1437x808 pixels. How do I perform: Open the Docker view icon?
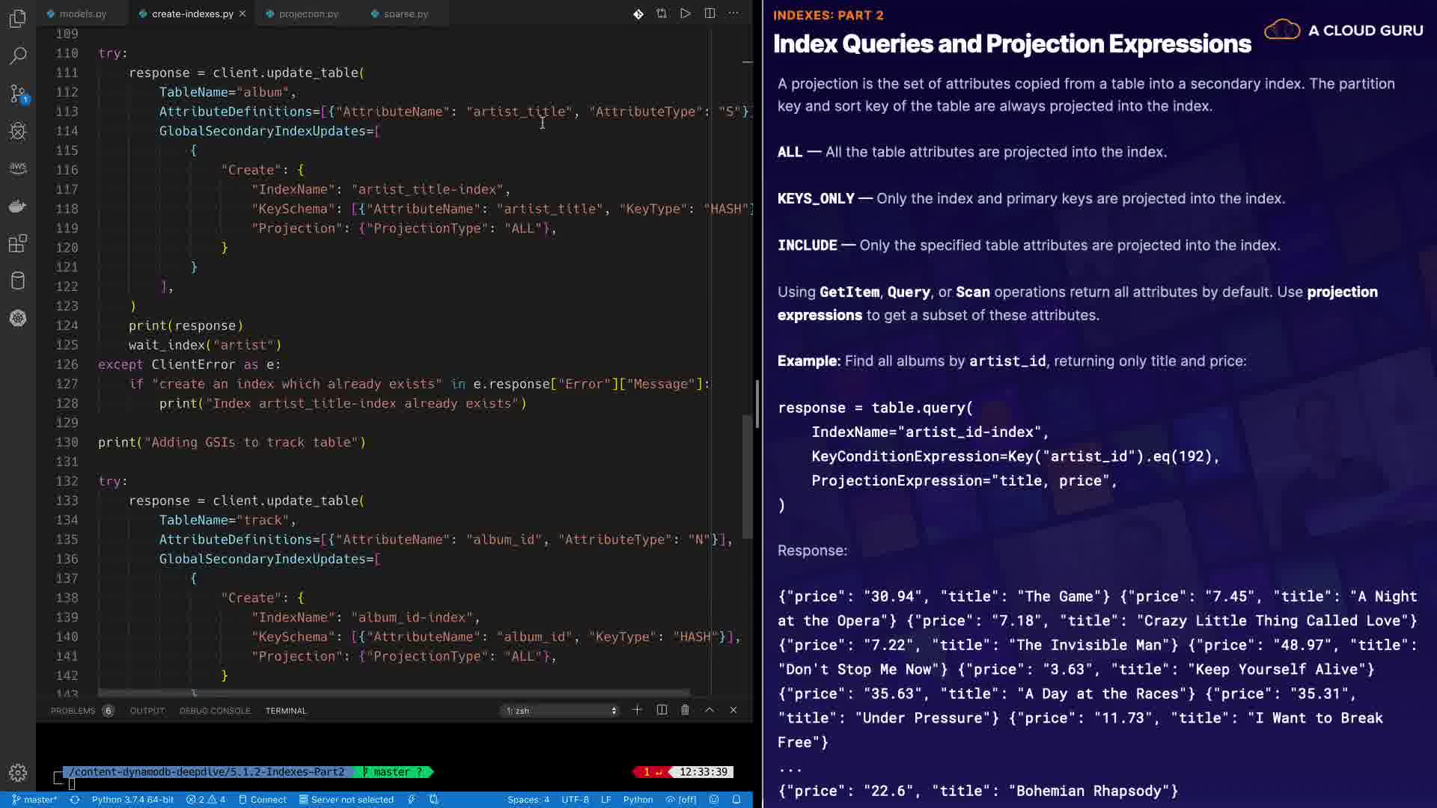[18, 206]
